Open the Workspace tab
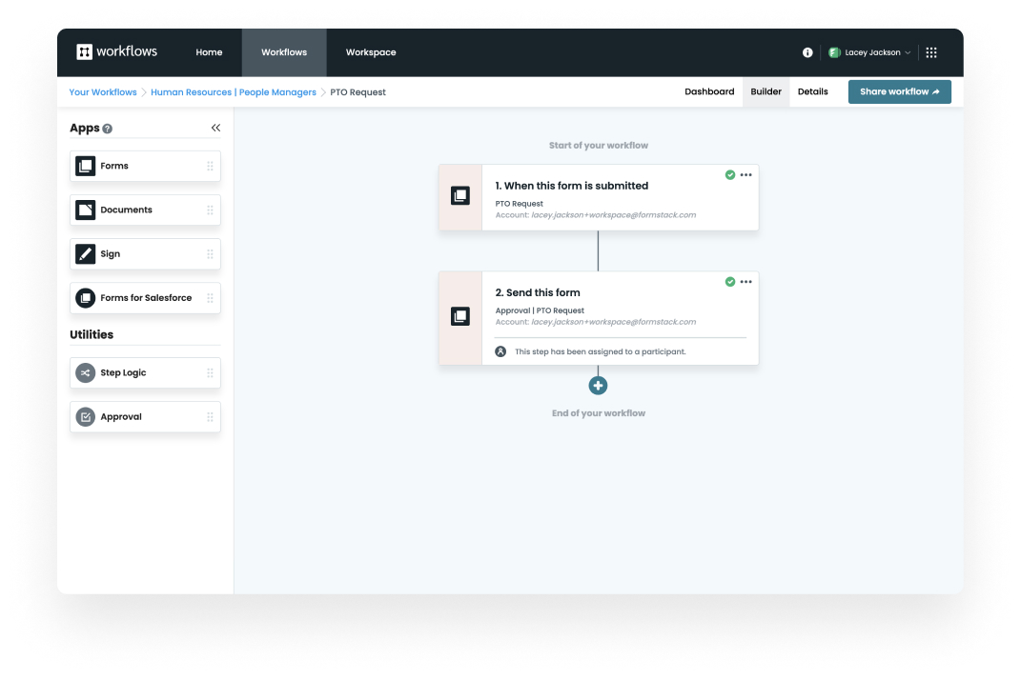 tap(371, 52)
